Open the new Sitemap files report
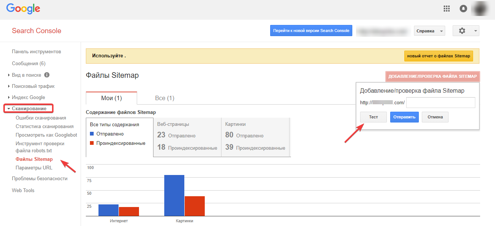 tap(439, 56)
